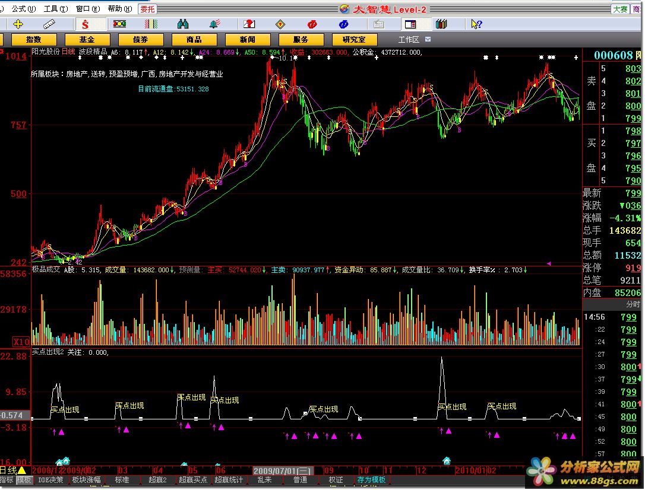Click the 指数 index button
Viewport: 645px width, 490px height.
(34, 40)
